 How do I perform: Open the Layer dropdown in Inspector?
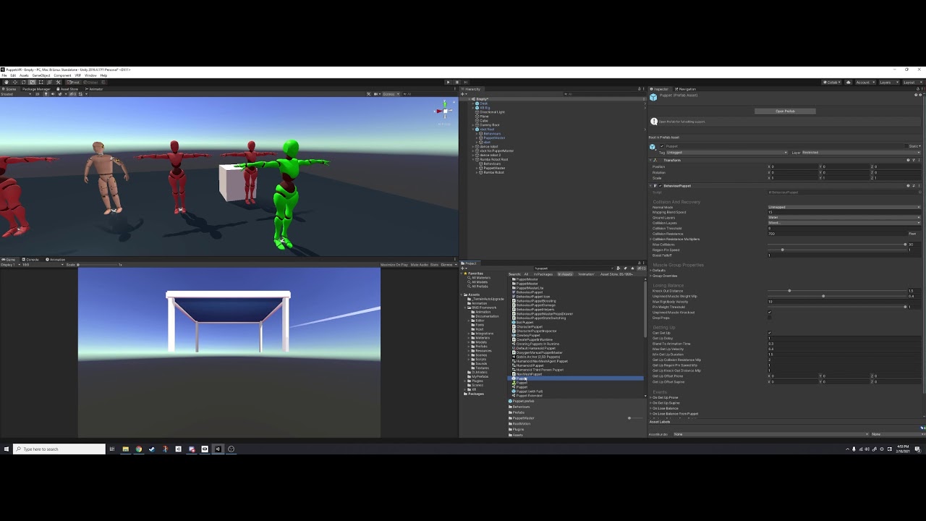862,153
